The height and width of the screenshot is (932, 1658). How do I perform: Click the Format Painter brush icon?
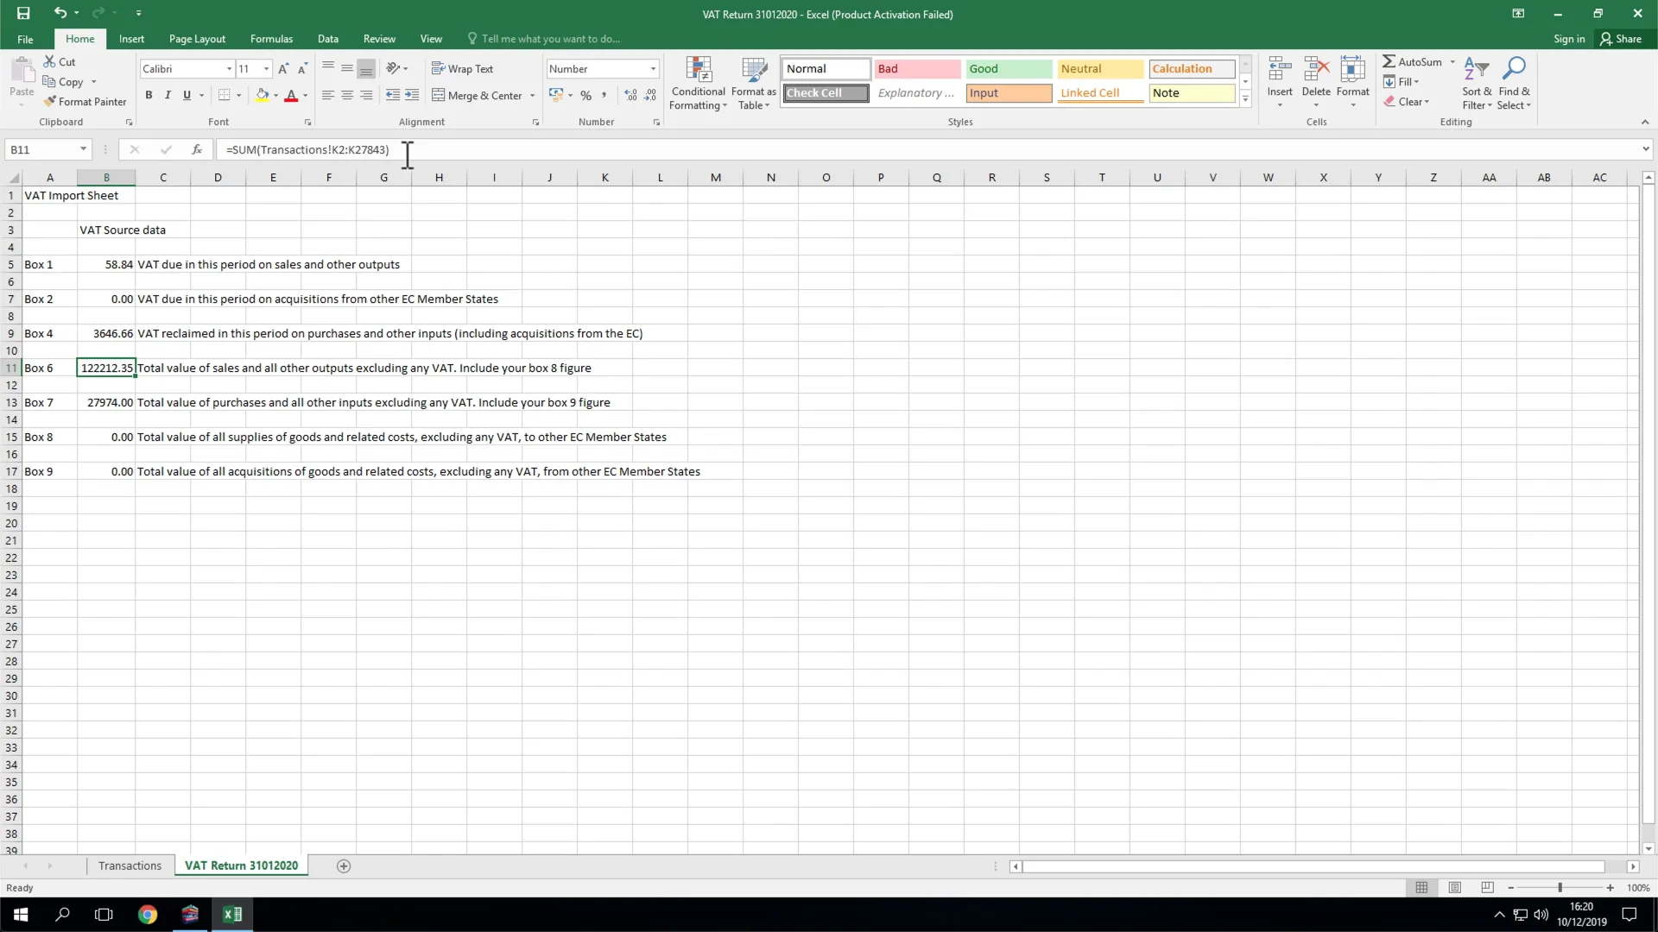click(x=50, y=102)
